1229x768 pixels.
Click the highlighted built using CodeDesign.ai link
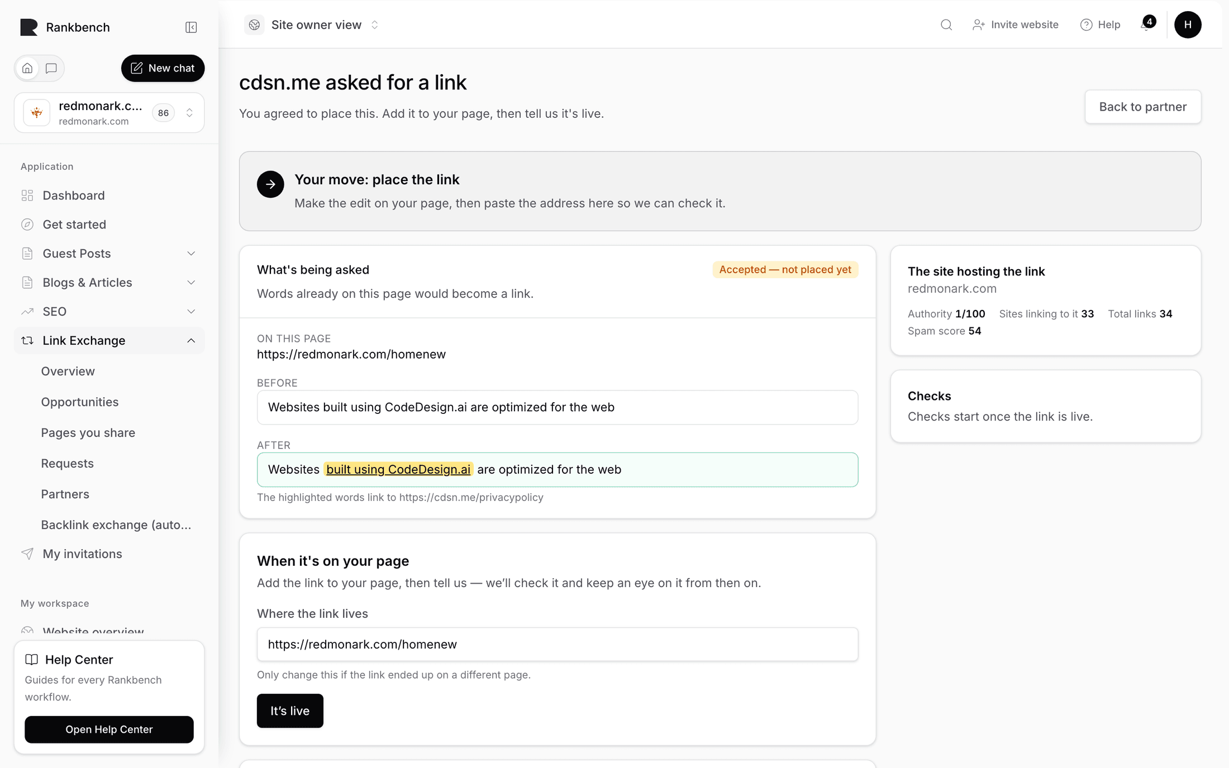[398, 469]
